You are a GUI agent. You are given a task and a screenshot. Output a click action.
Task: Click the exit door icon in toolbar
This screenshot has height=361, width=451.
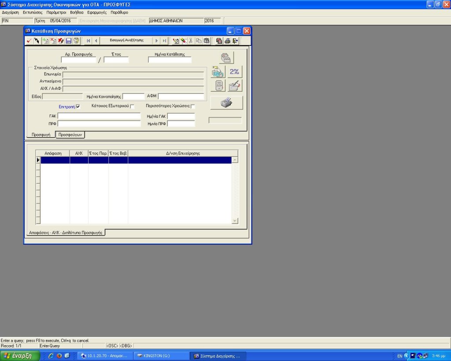click(236, 41)
